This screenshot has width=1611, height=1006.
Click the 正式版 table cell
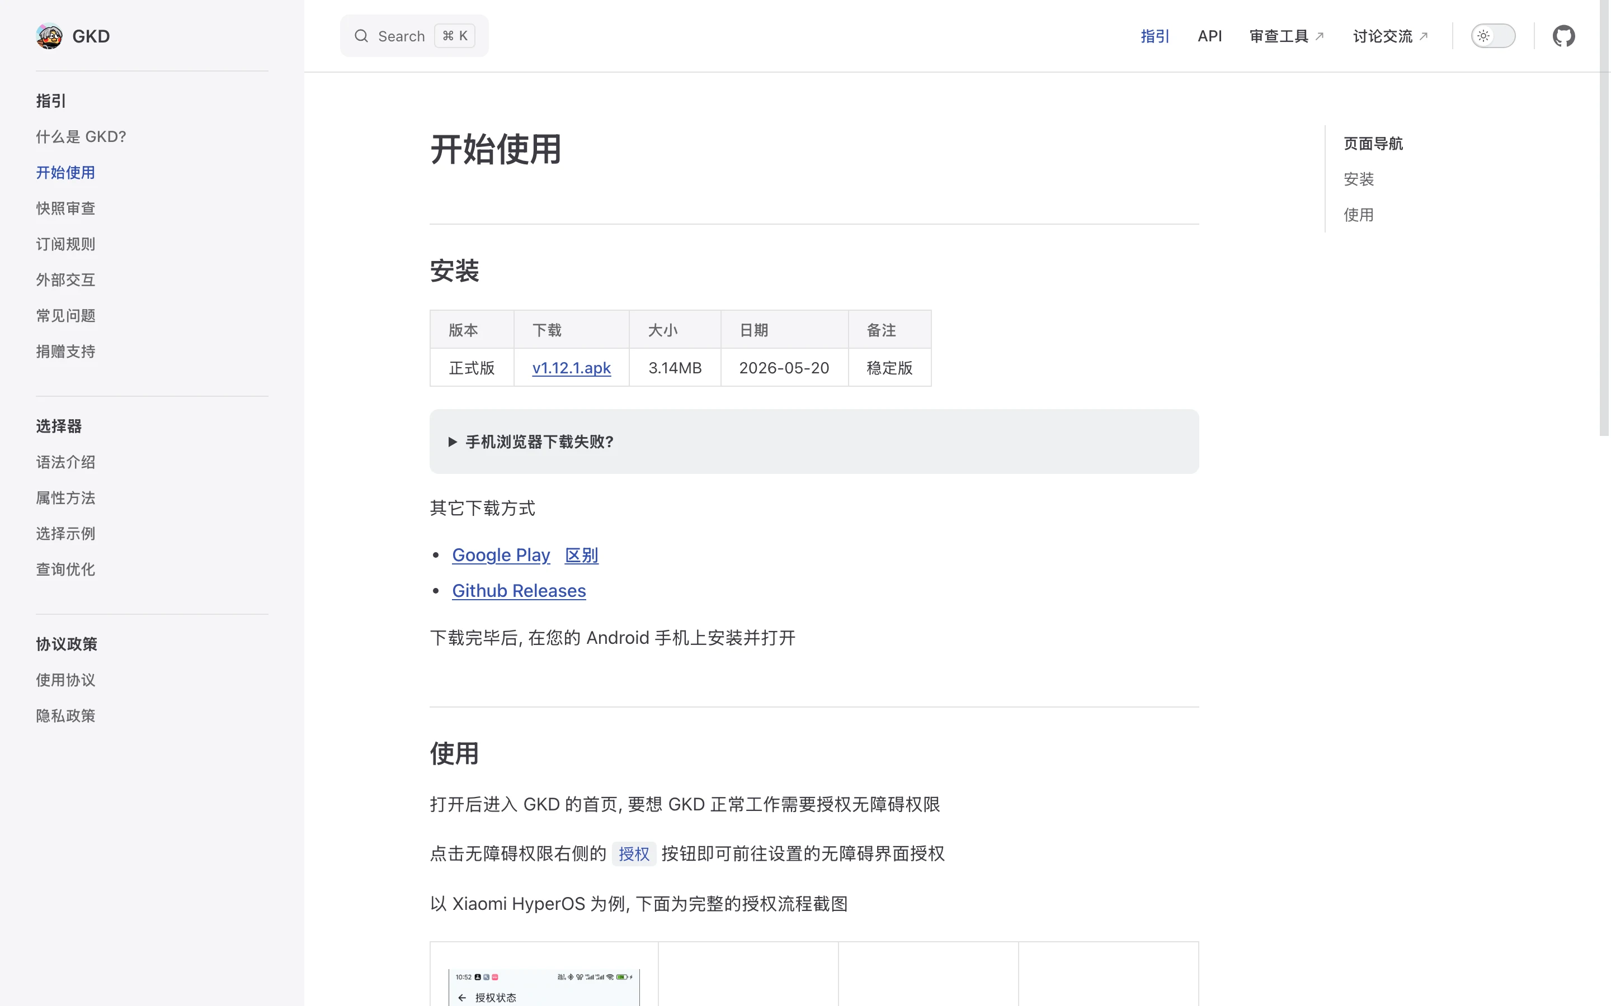(x=472, y=368)
